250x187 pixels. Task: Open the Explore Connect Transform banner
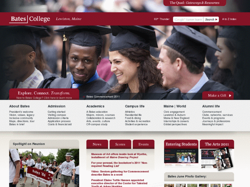(44, 94)
